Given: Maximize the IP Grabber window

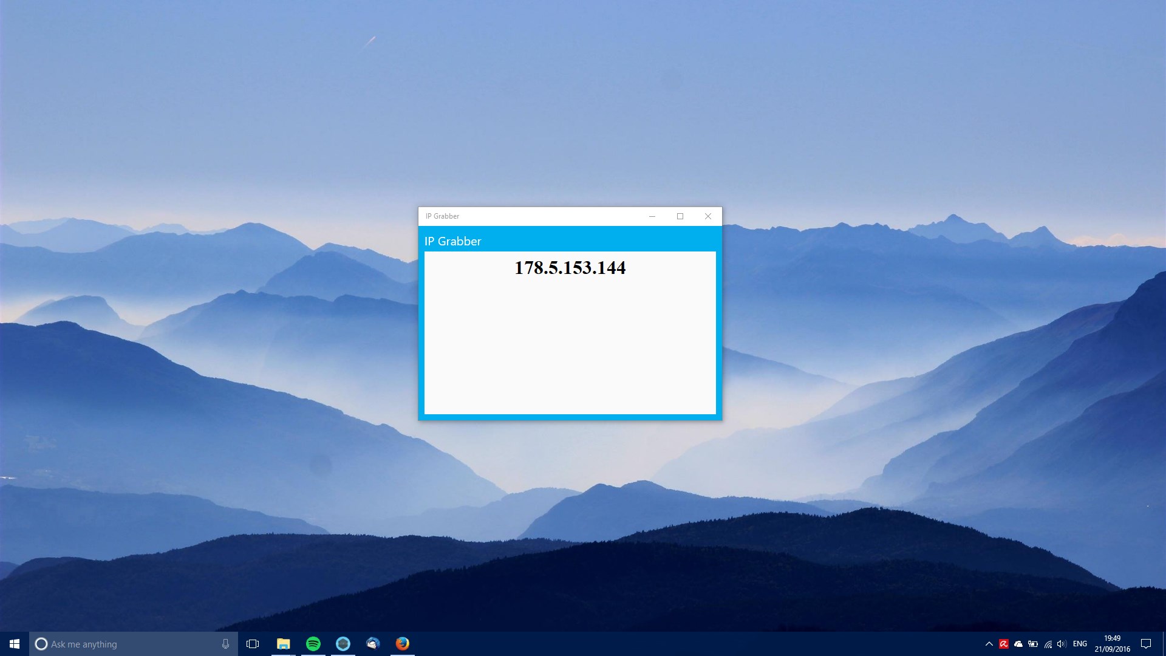Looking at the screenshot, I should click(680, 216).
